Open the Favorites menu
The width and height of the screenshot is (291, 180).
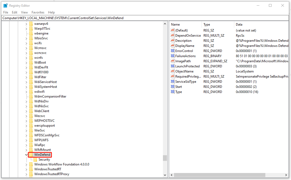[38, 12]
